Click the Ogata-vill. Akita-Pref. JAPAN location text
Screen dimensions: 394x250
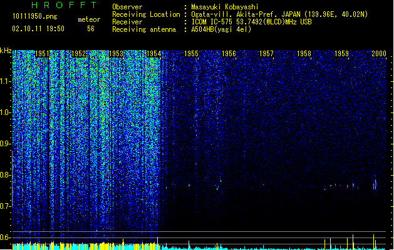(279, 14)
